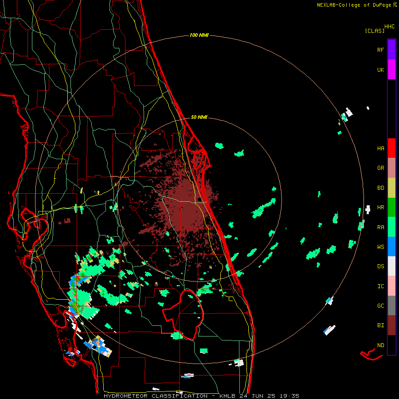Viewport: 399px width, 399px height.
Task: Click the GC gray legend swatch
Action: point(391,305)
